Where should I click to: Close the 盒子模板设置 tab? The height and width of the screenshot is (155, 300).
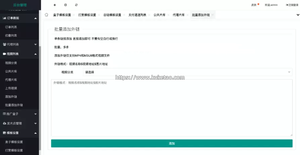coord(74,15)
